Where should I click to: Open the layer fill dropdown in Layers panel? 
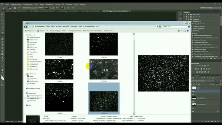point(220,84)
